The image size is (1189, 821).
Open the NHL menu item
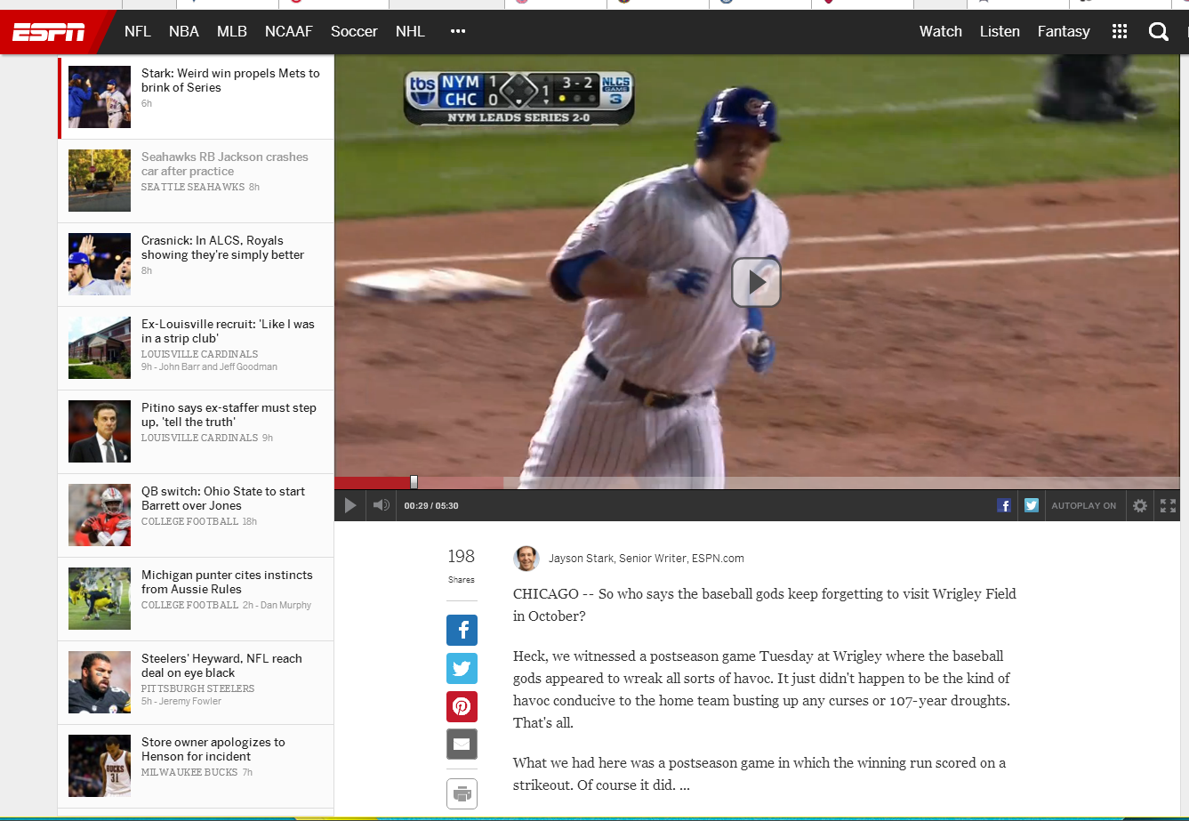click(x=410, y=31)
